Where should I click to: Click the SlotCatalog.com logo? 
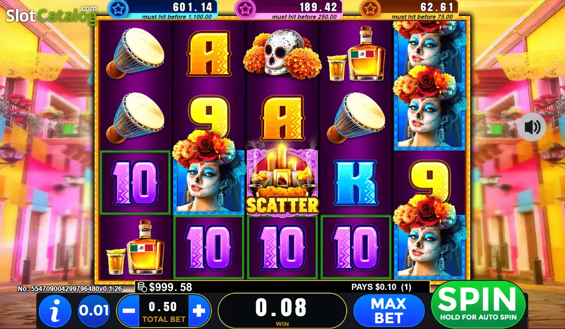(51, 15)
